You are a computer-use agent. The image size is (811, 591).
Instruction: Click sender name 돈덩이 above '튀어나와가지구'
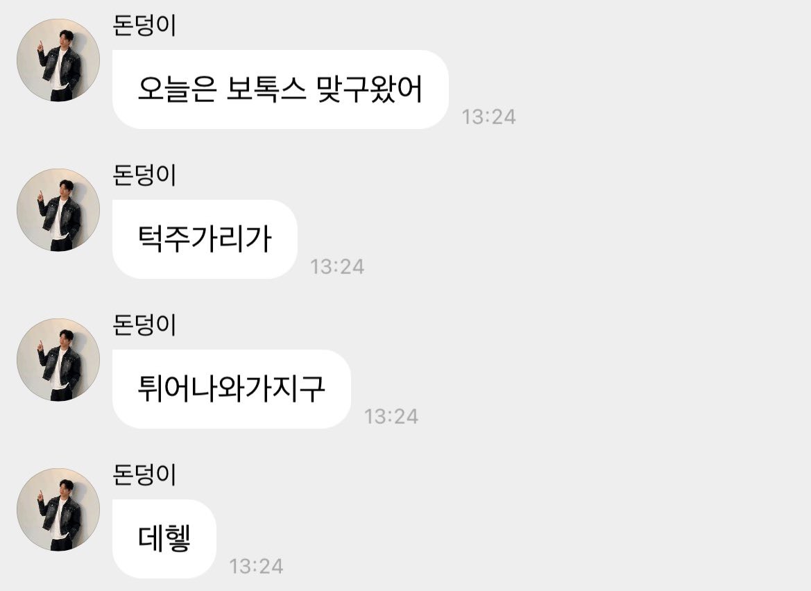click(x=144, y=325)
